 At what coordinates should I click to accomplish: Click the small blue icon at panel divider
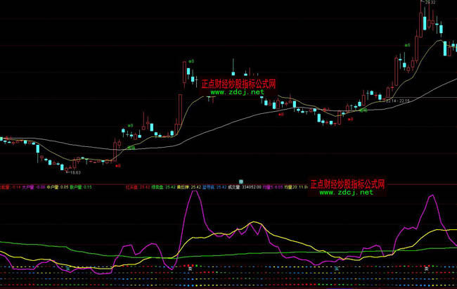click(x=240, y=181)
